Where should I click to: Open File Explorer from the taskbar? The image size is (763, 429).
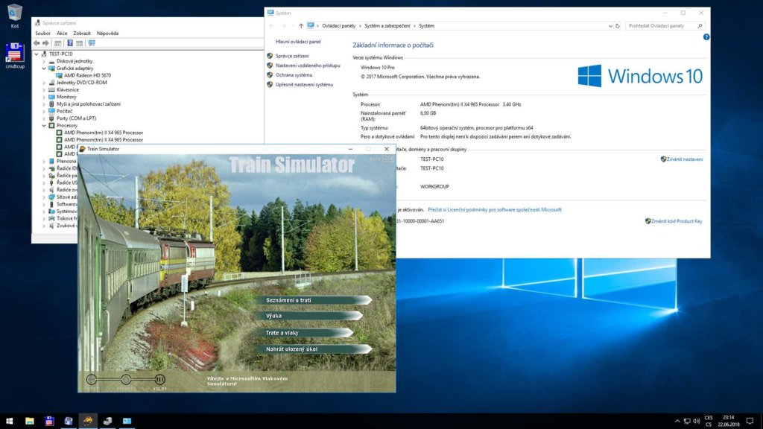[30, 421]
